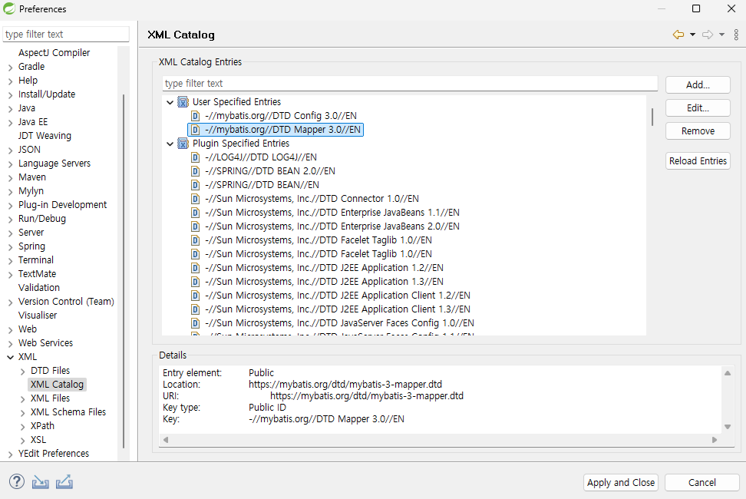Click the DTD icon of mybatis Mapper 3.0 entry
Screen dimensions: 746x499
click(x=195, y=130)
